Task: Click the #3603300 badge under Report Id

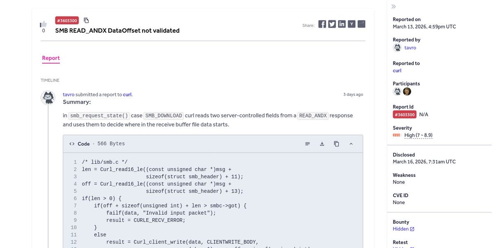Action: point(405,114)
